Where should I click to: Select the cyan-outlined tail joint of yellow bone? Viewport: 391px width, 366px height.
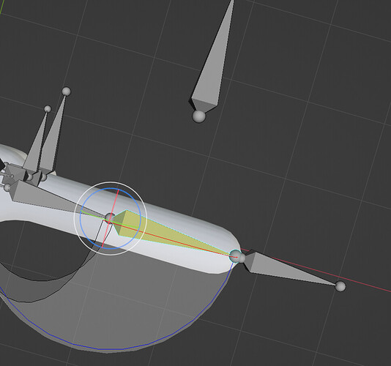tap(235, 256)
